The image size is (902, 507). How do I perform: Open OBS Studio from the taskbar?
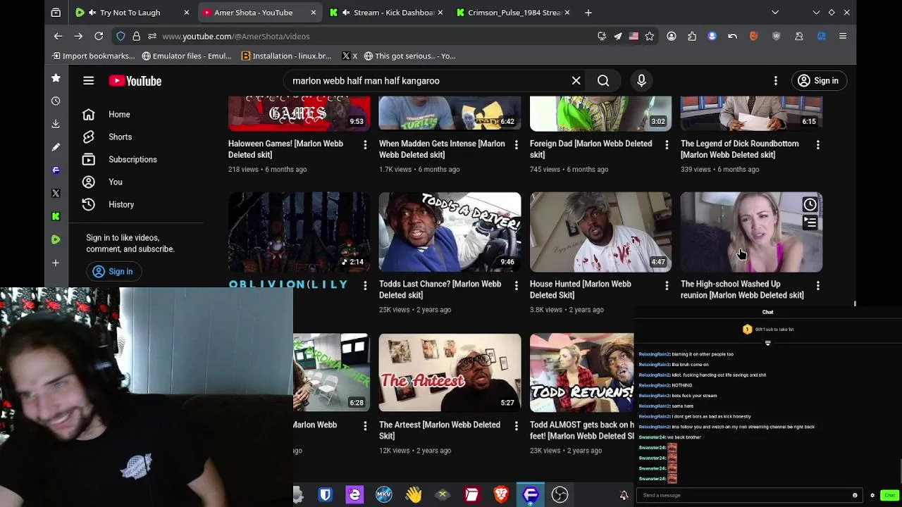pyautogui.click(x=560, y=495)
